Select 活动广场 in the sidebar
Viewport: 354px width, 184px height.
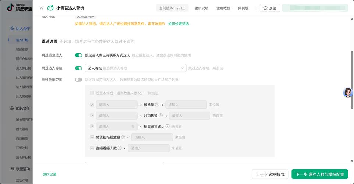tap(22, 180)
